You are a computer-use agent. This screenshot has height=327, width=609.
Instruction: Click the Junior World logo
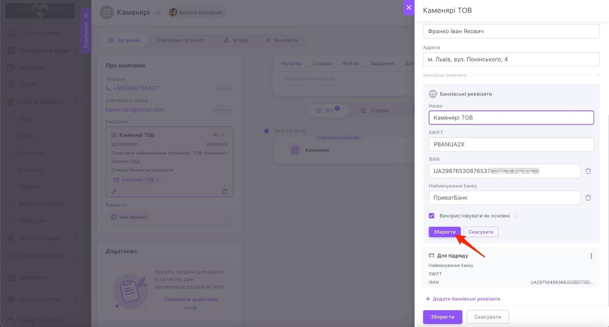click(x=40, y=10)
